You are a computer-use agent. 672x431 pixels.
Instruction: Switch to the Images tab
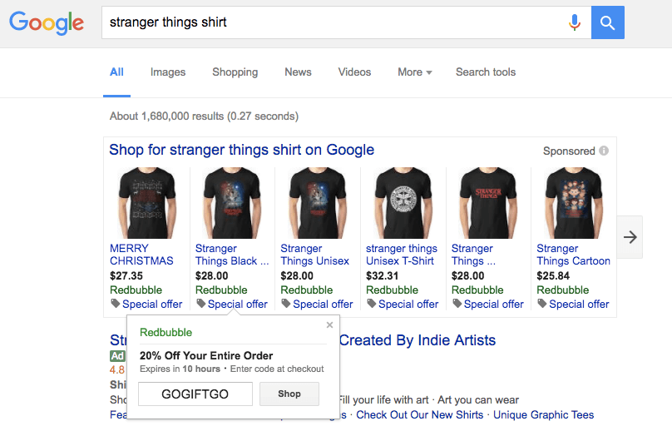pos(168,72)
